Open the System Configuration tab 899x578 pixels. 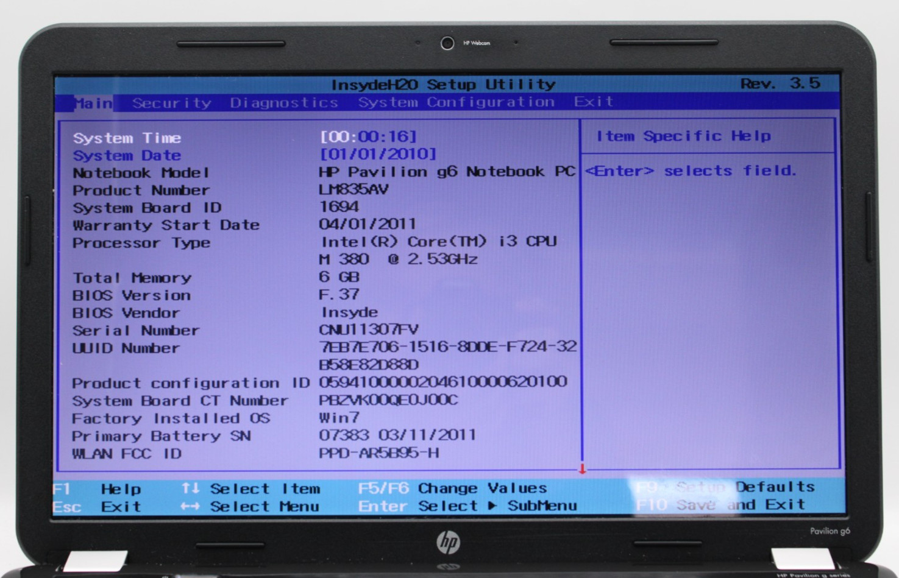pyautogui.click(x=457, y=102)
